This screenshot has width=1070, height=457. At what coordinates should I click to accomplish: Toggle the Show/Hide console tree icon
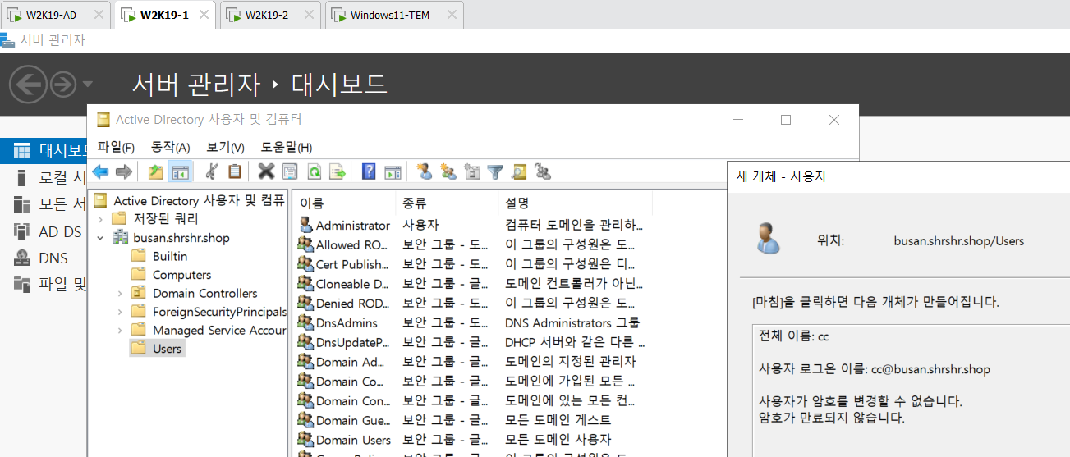[x=180, y=171]
